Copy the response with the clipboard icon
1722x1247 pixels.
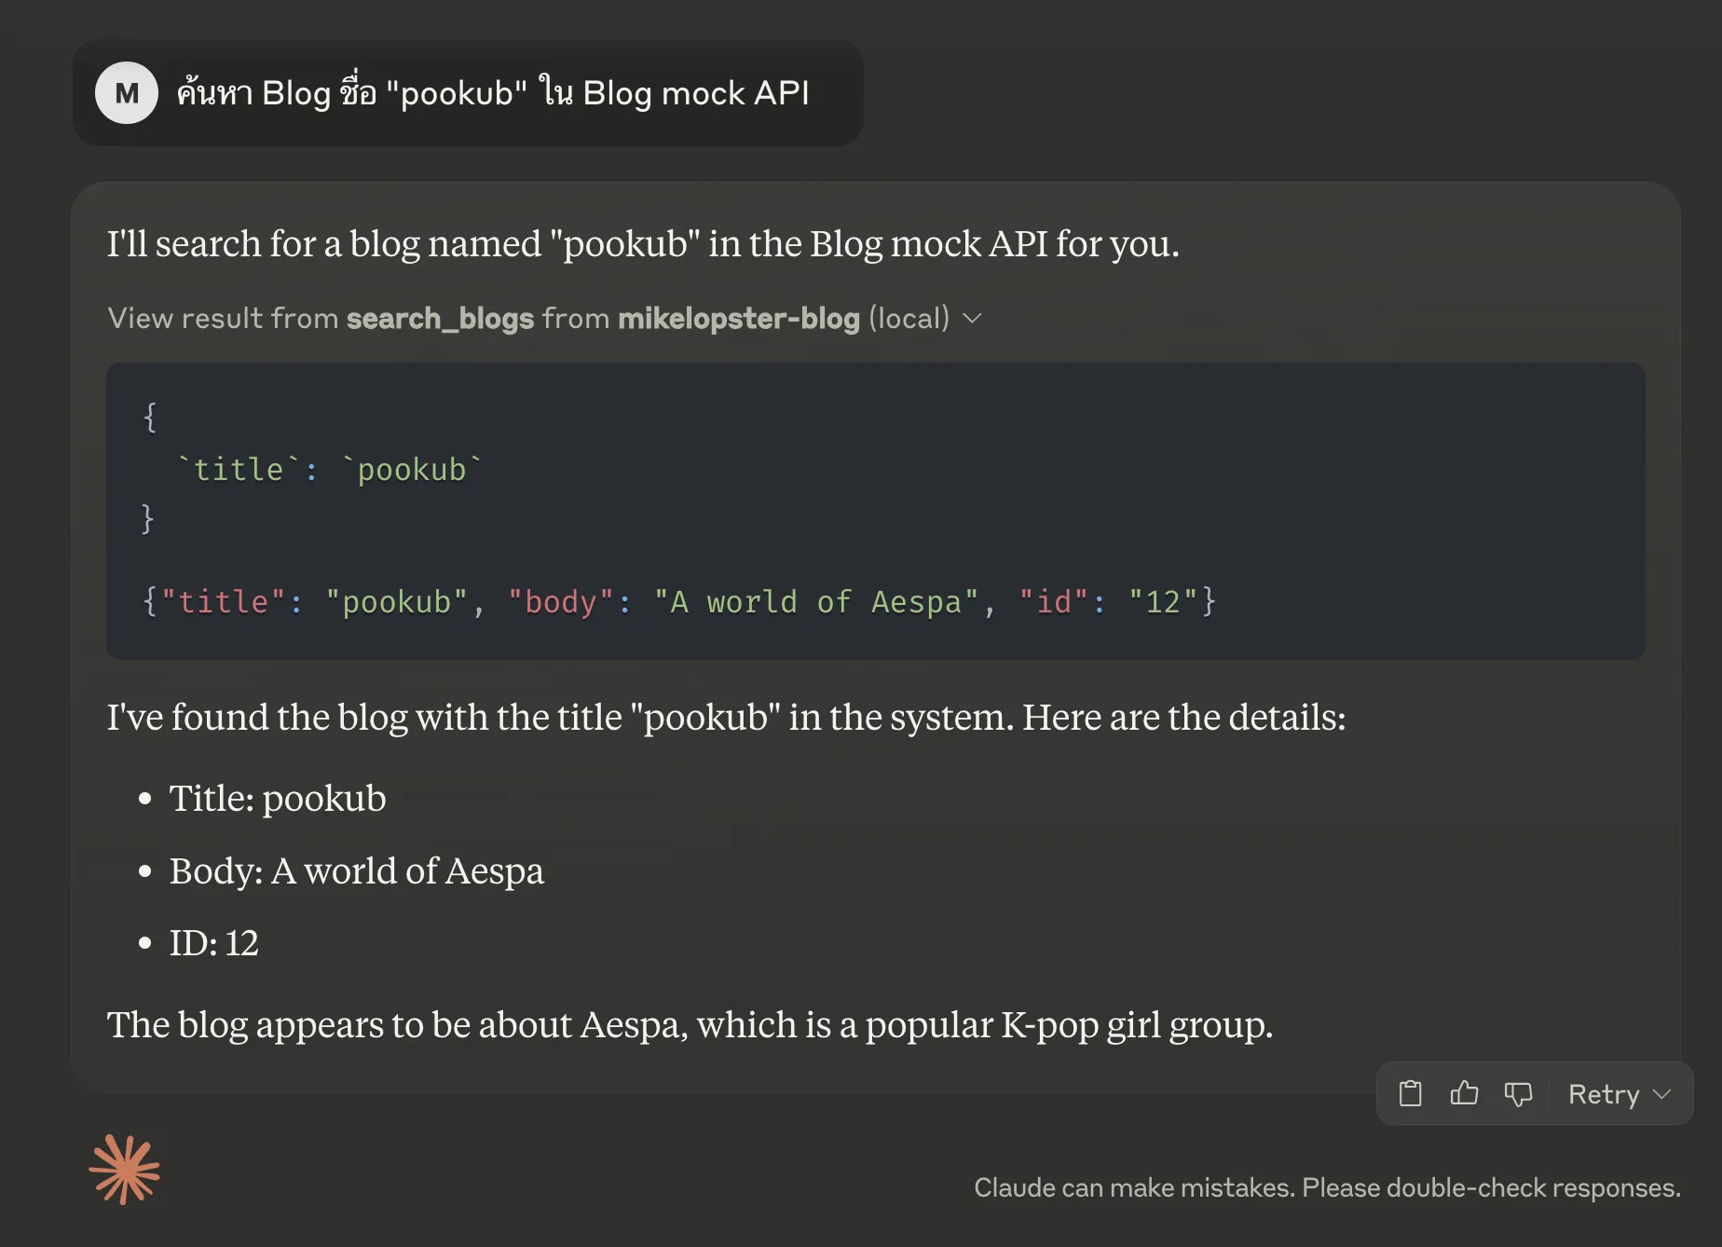tap(1410, 1093)
